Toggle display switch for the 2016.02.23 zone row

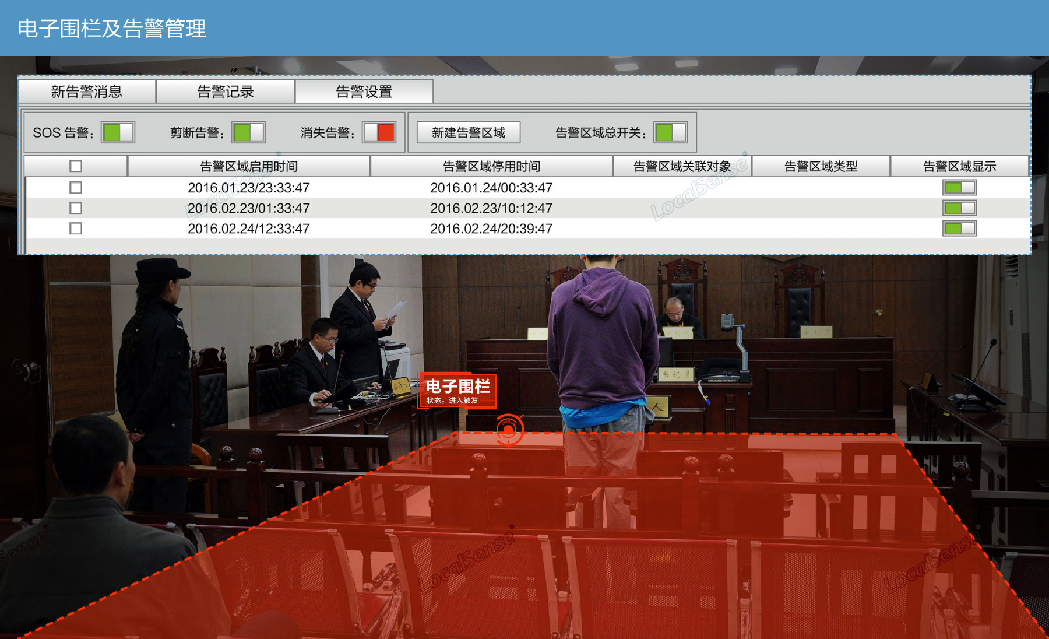(x=959, y=208)
